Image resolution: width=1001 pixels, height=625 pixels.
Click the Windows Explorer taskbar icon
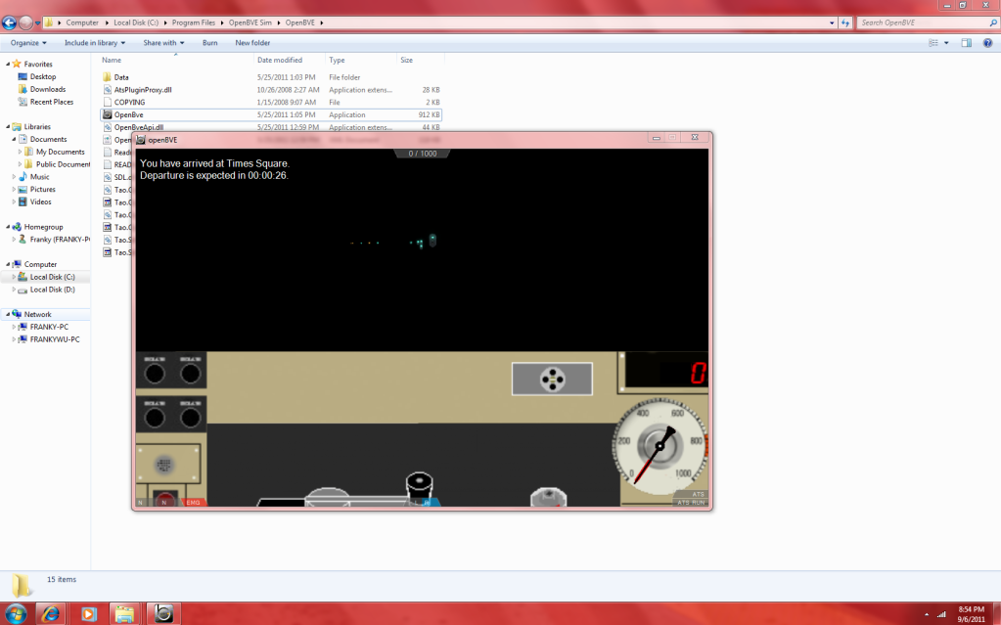tap(124, 613)
